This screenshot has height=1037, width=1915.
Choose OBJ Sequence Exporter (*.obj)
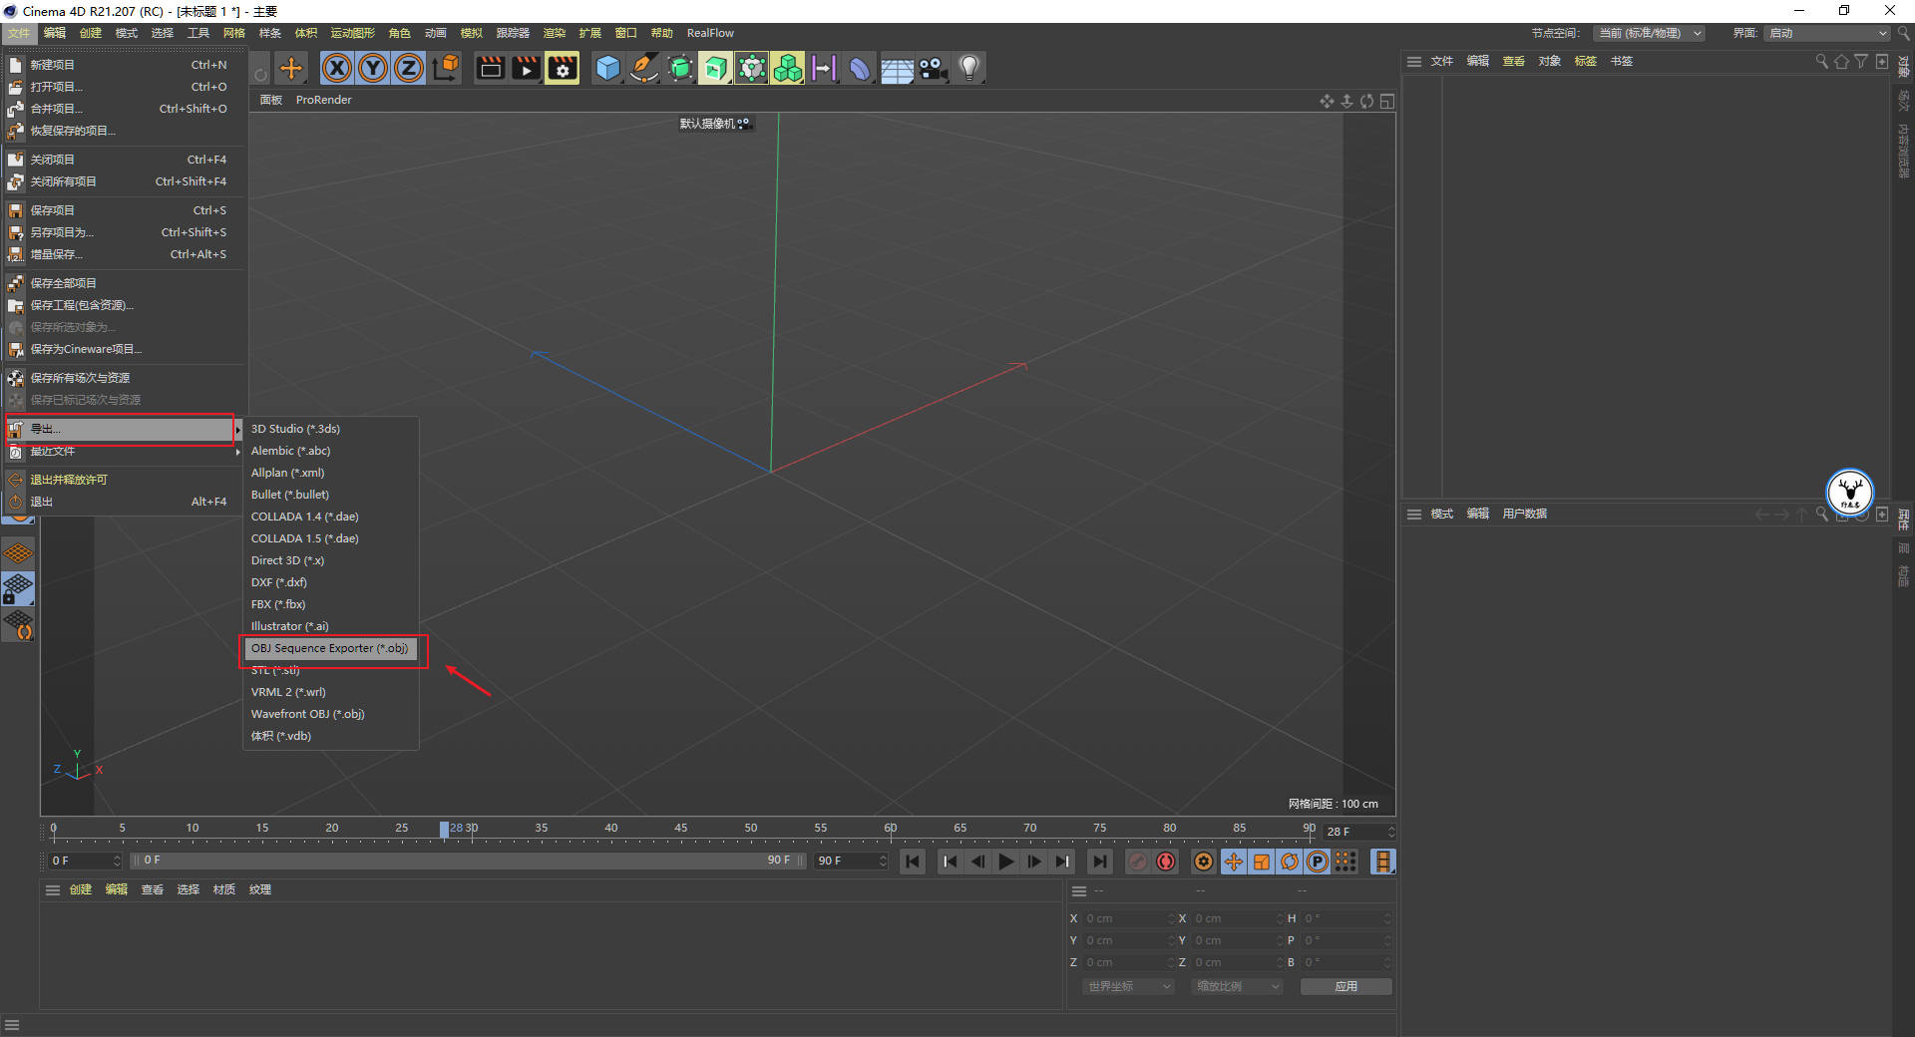click(330, 648)
